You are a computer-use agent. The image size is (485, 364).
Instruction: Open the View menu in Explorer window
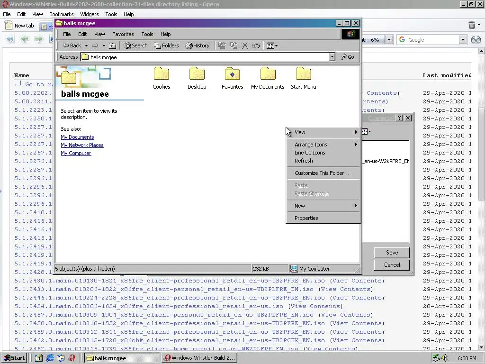coord(99,34)
